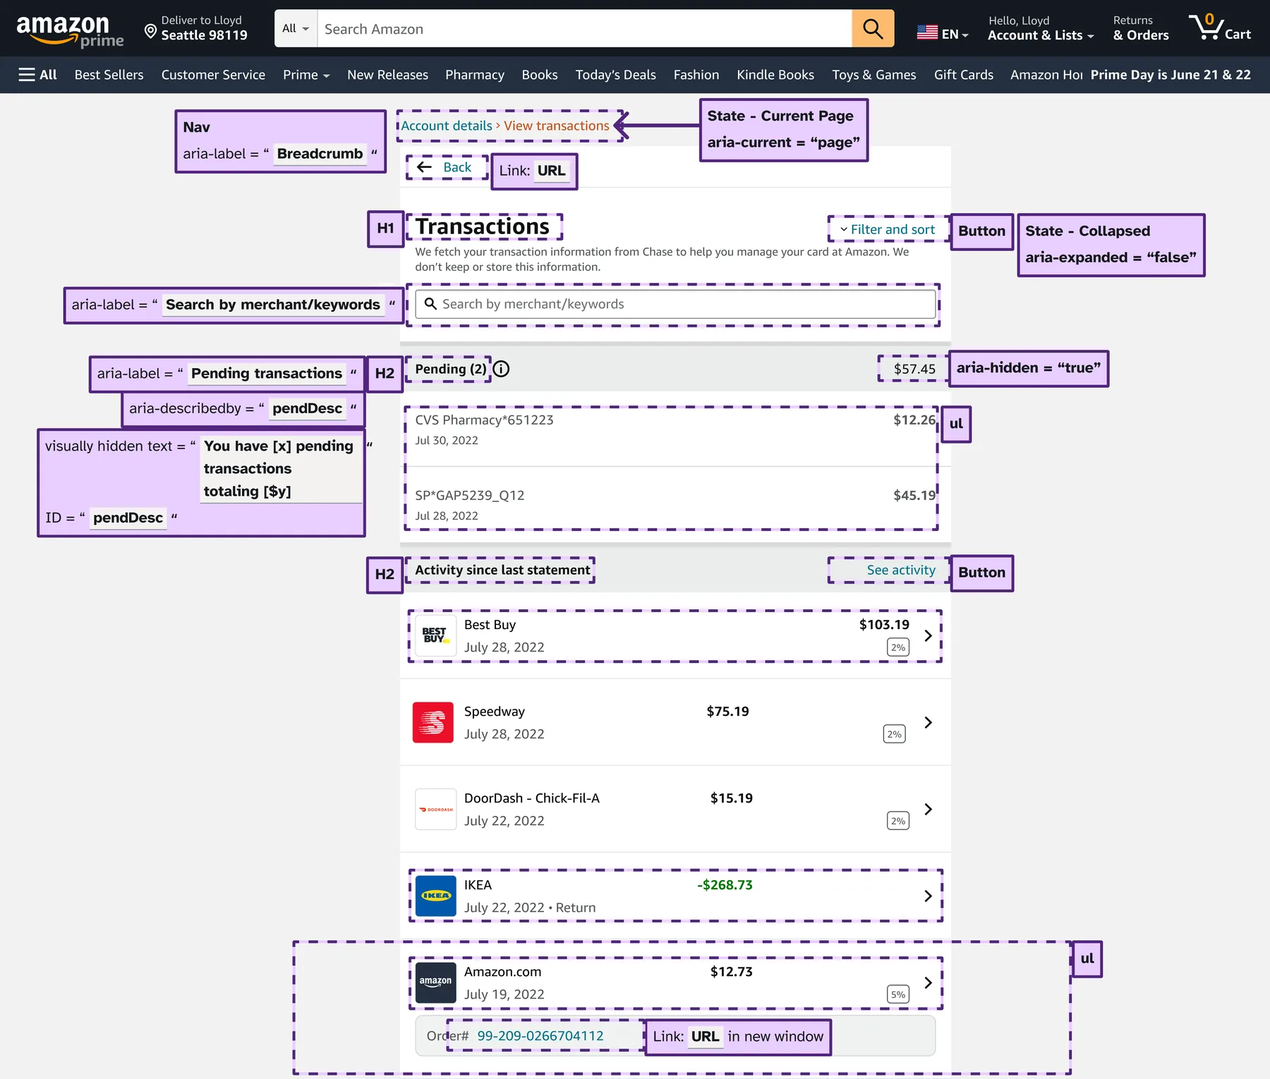The image size is (1270, 1079).
Task: Click the Speedway merchant name
Action: 495,712
